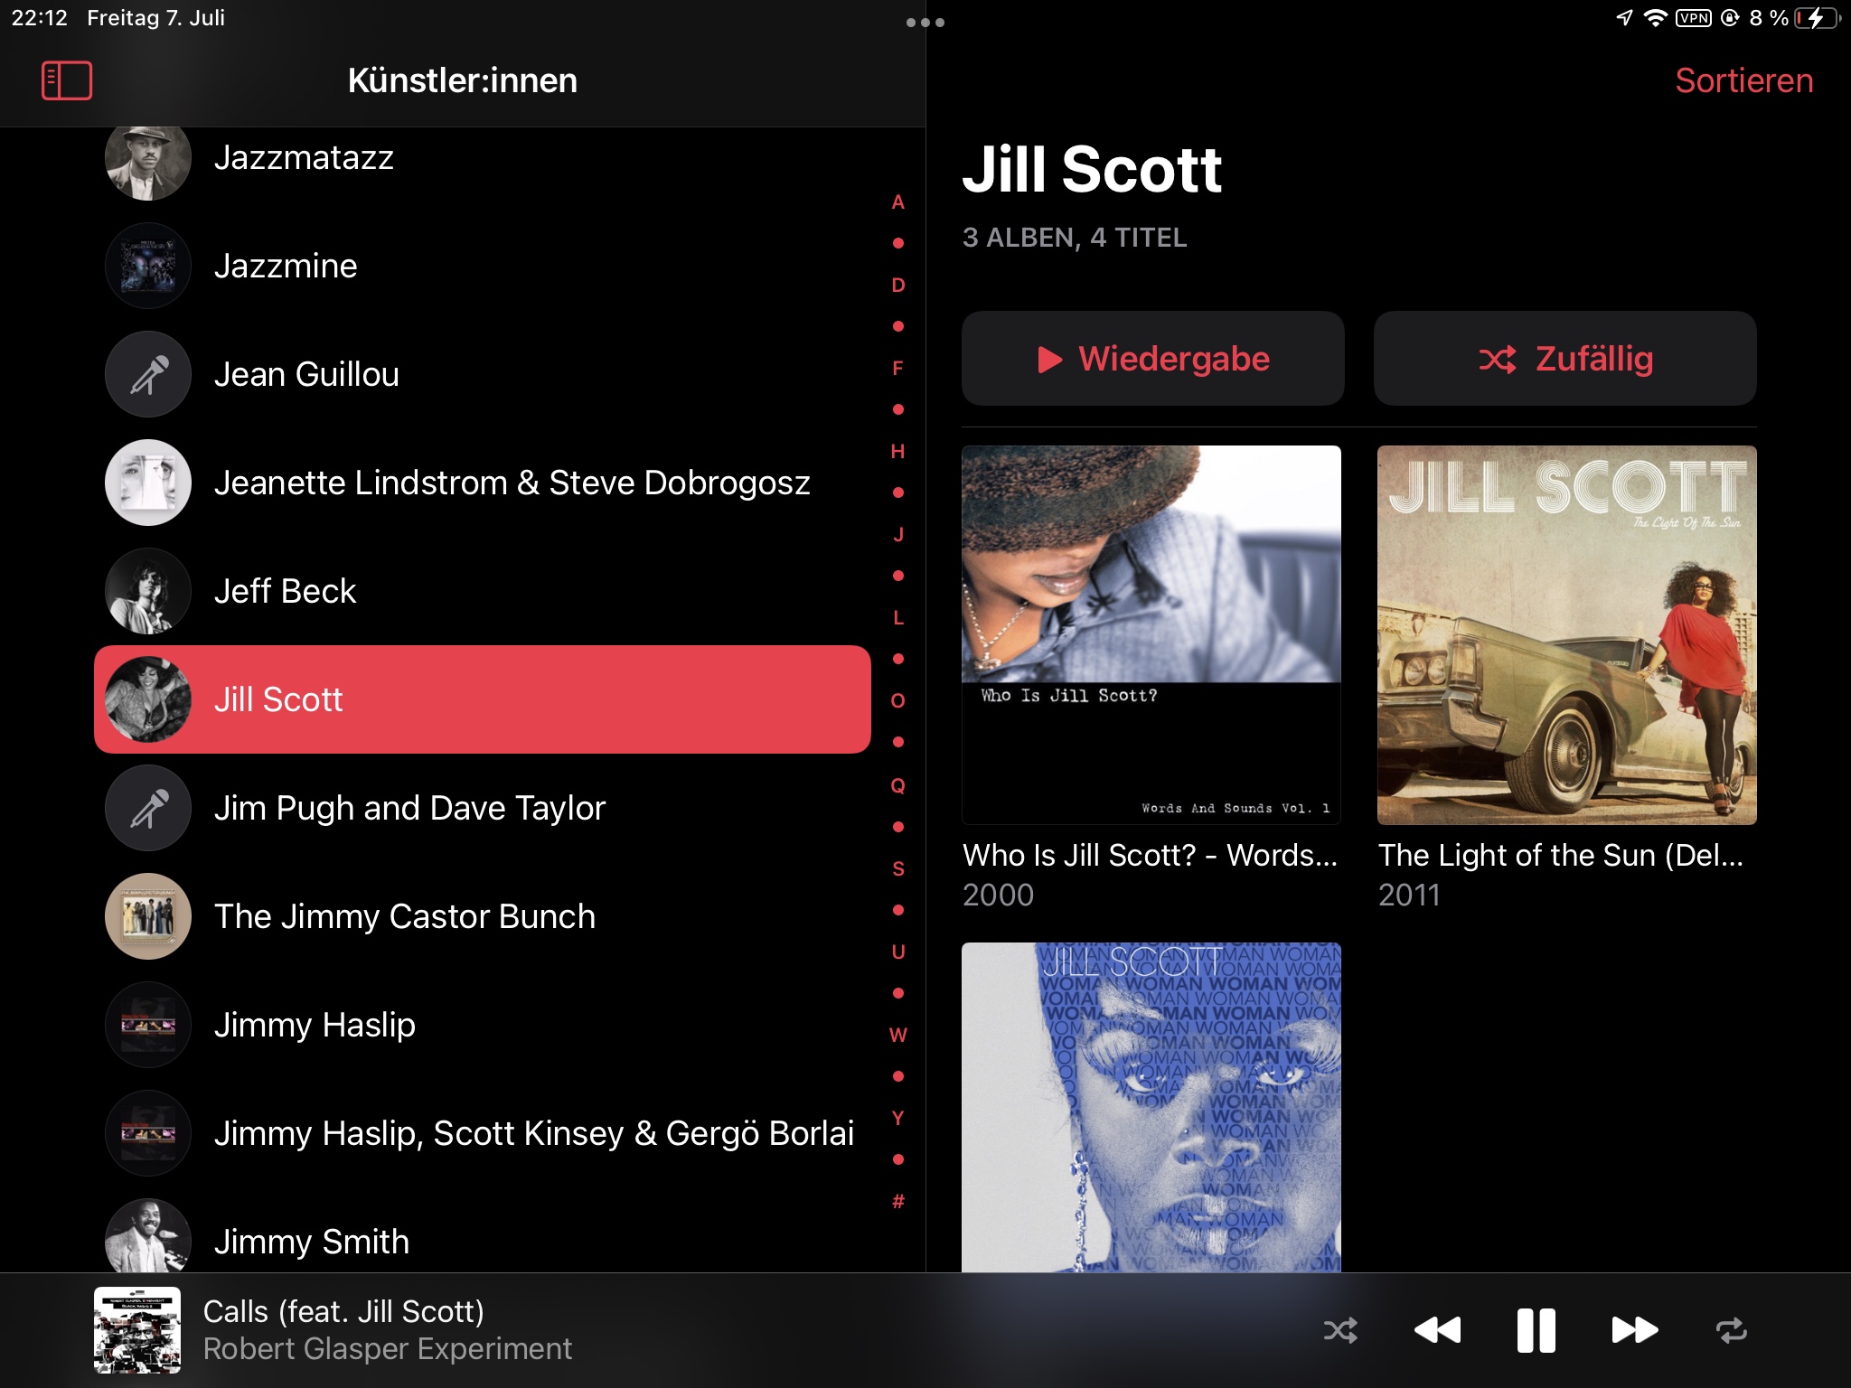The image size is (1851, 1388).
Task: Toggle repeat in the player bar
Action: [1731, 1330]
